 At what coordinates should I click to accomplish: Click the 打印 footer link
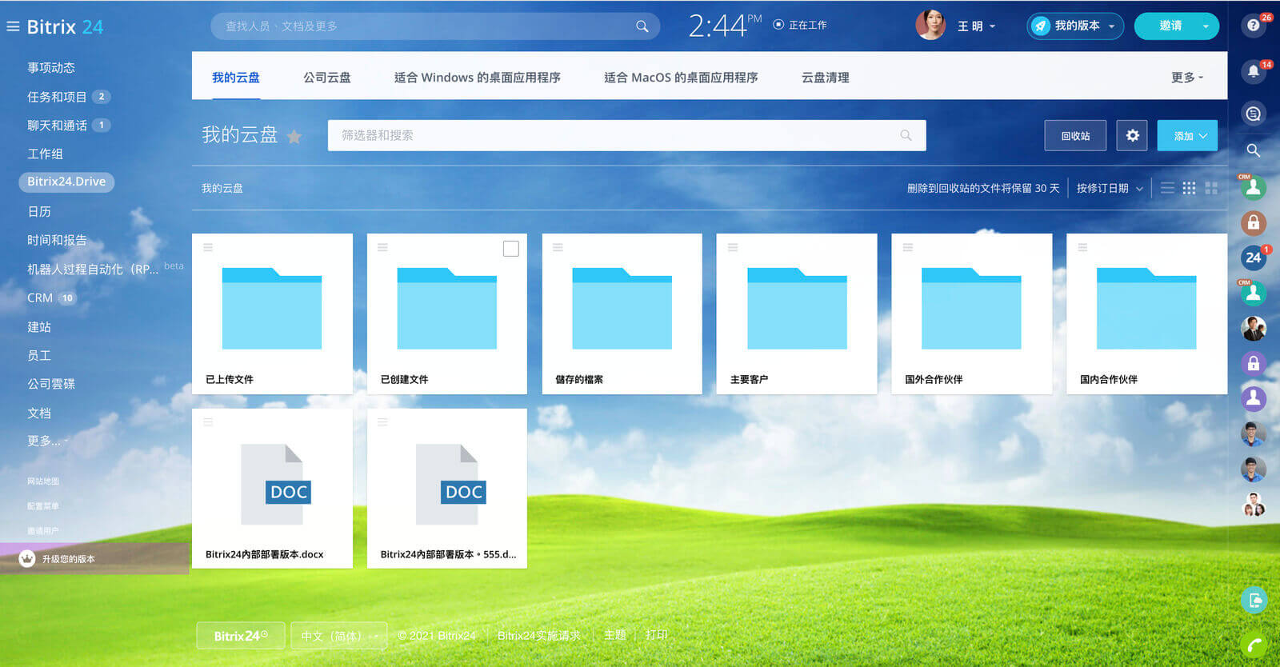(x=656, y=635)
